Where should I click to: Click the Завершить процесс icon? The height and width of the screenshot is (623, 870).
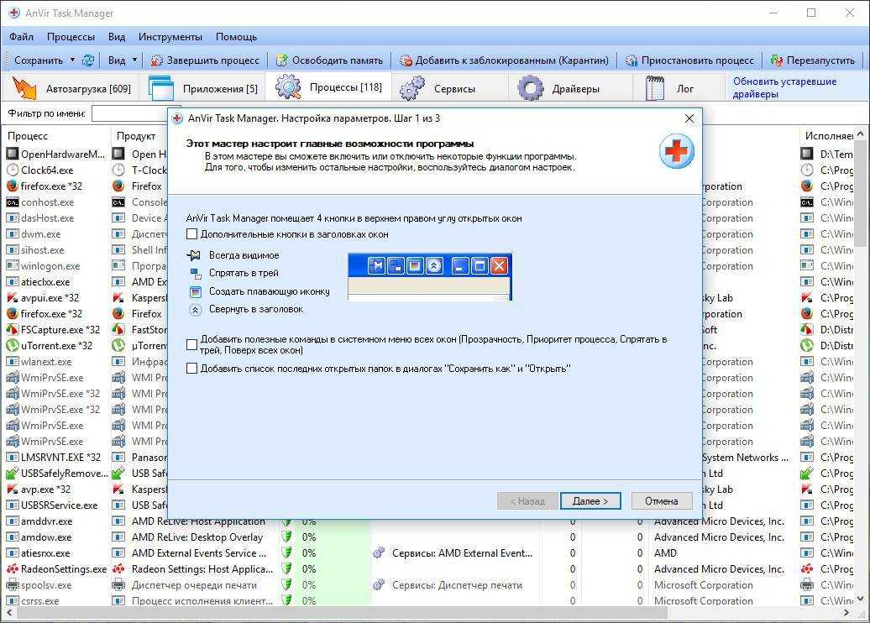[x=157, y=60]
